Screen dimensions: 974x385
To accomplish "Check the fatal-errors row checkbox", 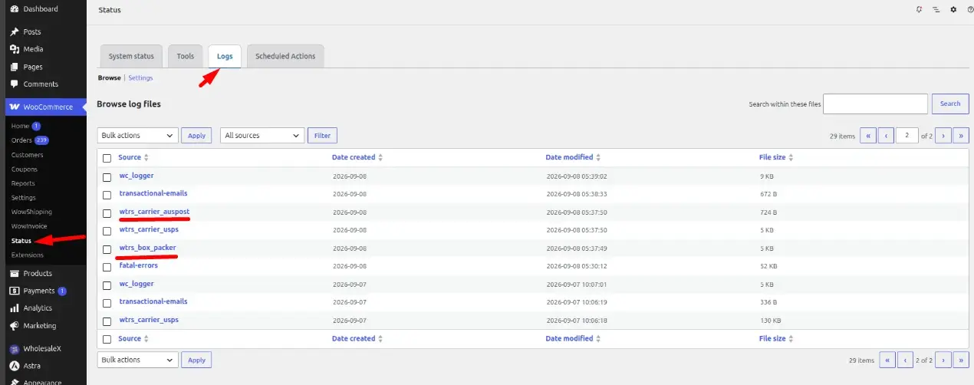I will (x=107, y=266).
